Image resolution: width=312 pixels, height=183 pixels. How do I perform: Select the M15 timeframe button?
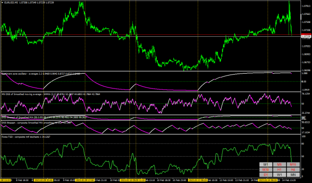click(293, 165)
